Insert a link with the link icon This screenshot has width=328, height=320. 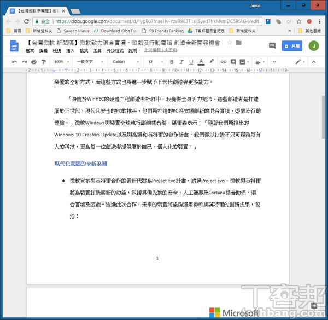[x=224, y=62]
